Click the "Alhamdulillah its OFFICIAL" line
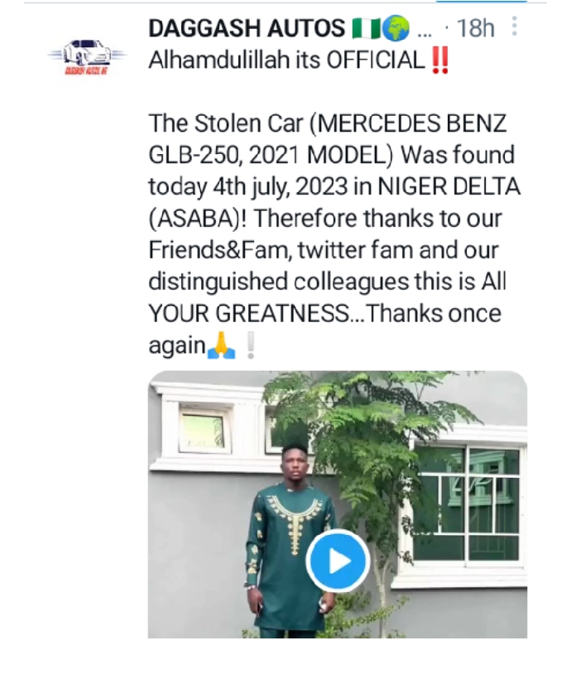The height and width of the screenshot is (679, 571). (288, 60)
